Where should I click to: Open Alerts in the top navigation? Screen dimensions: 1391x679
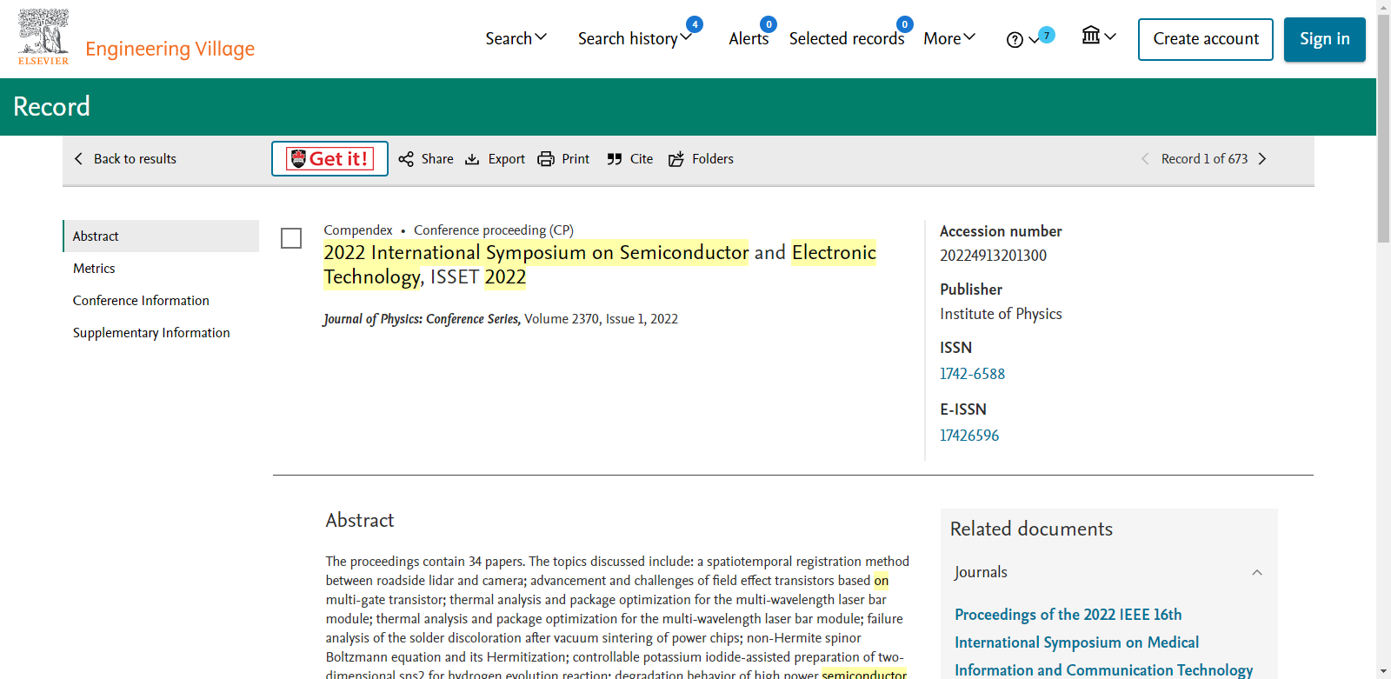749,38
